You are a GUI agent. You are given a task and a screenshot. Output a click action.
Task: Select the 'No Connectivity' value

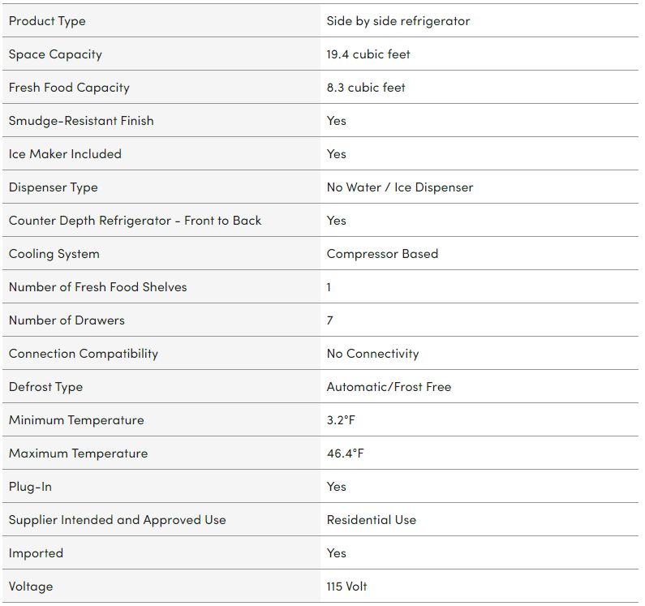(x=372, y=354)
